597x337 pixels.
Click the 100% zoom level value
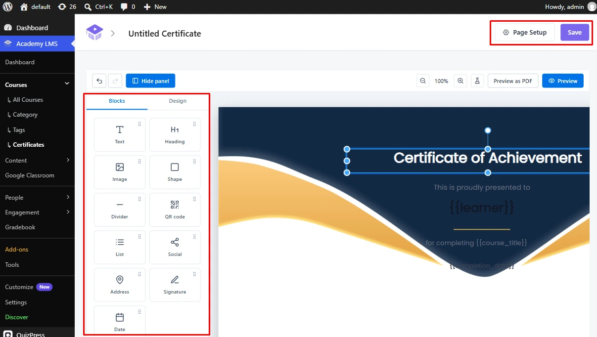(442, 81)
